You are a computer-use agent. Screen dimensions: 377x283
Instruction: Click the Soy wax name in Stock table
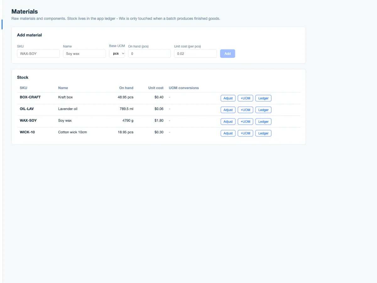65,120
